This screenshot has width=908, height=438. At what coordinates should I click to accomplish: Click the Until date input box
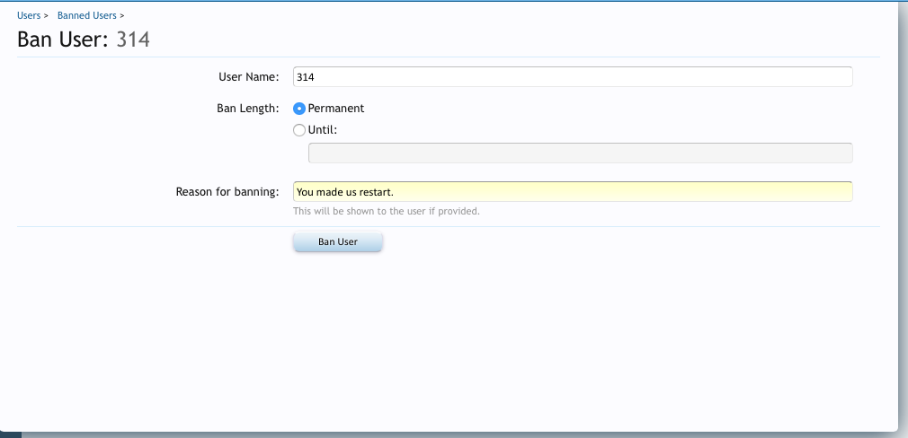[x=580, y=153]
